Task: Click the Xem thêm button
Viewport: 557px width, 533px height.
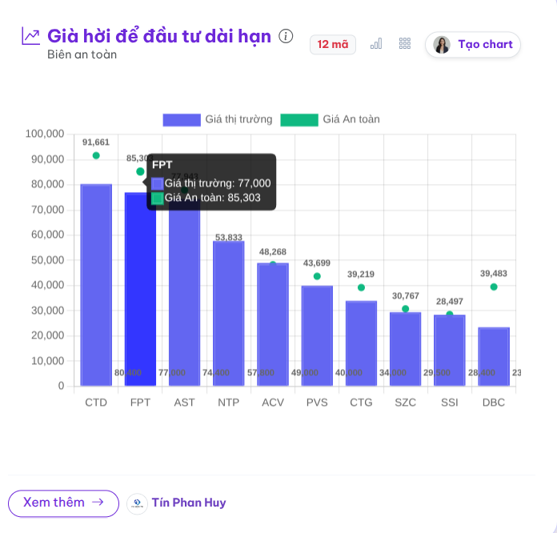Action: click(63, 503)
